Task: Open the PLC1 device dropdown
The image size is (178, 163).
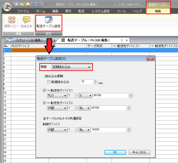Action: 57,95
